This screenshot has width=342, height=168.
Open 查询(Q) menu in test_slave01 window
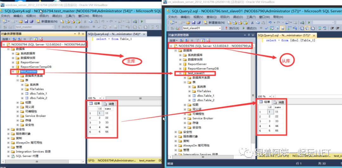(211, 17)
